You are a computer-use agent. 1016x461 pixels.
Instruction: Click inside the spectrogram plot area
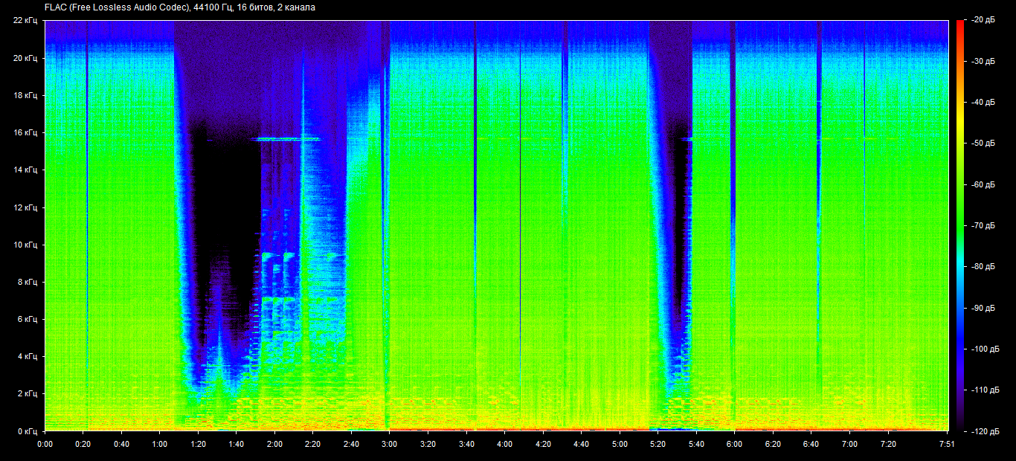click(x=497, y=226)
